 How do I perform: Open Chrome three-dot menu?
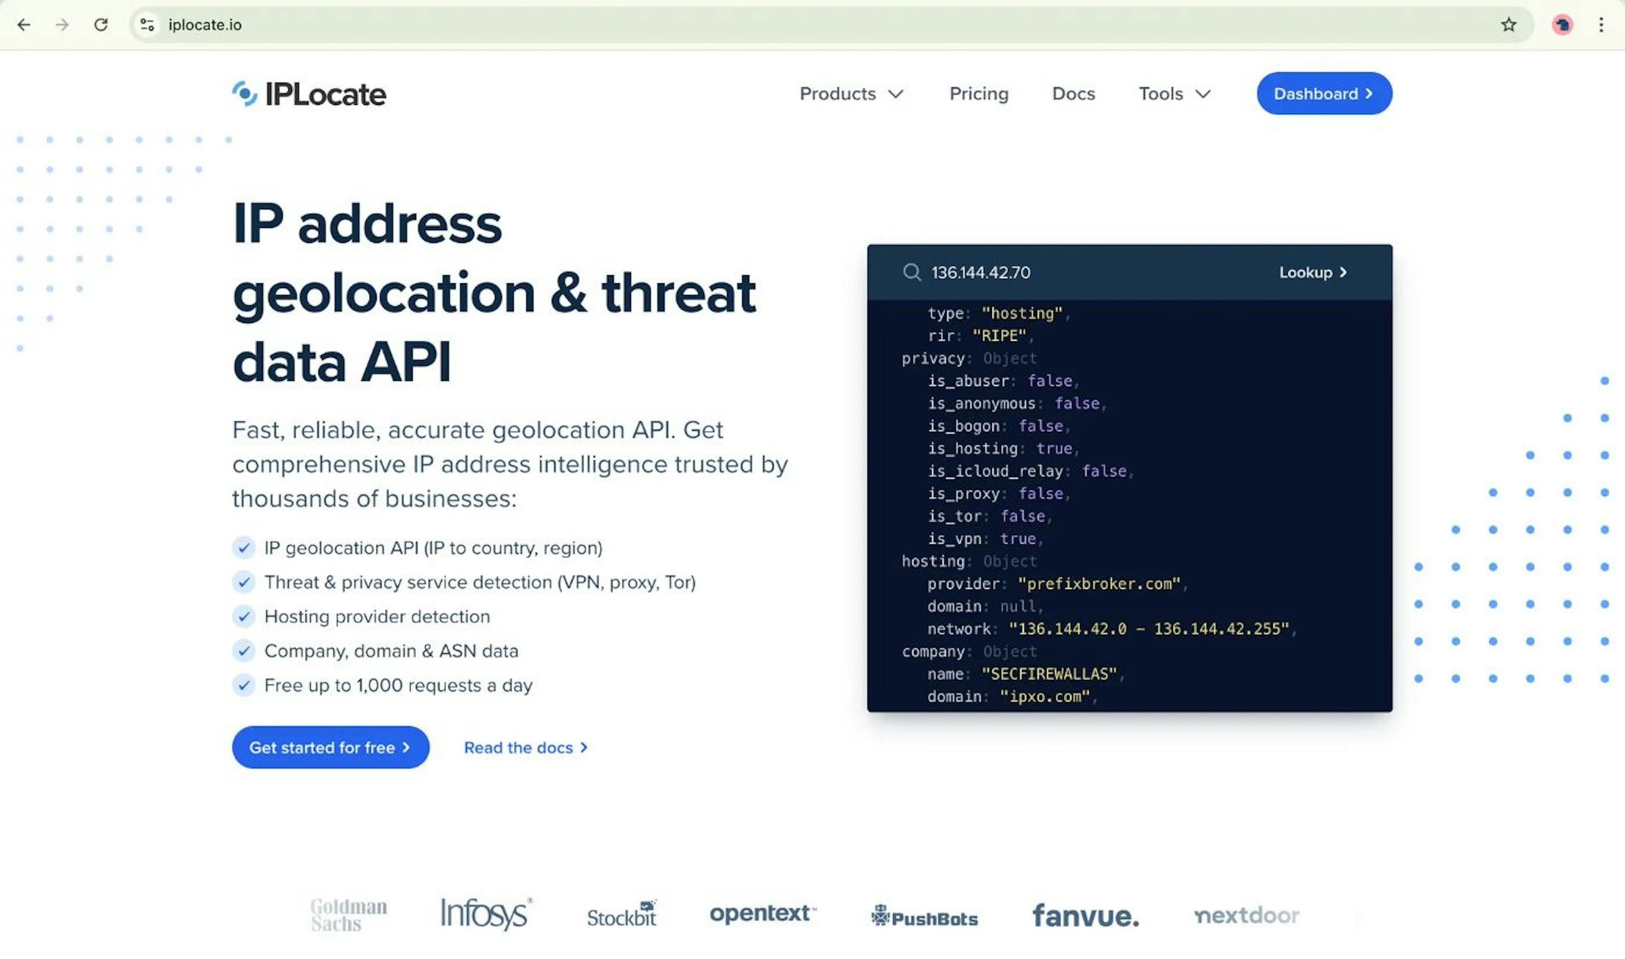(x=1601, y=25)
